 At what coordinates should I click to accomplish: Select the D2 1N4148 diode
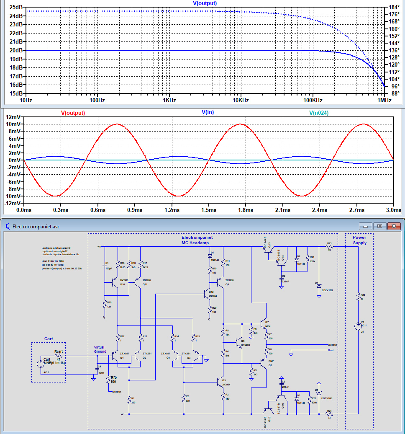click(296, 260)
